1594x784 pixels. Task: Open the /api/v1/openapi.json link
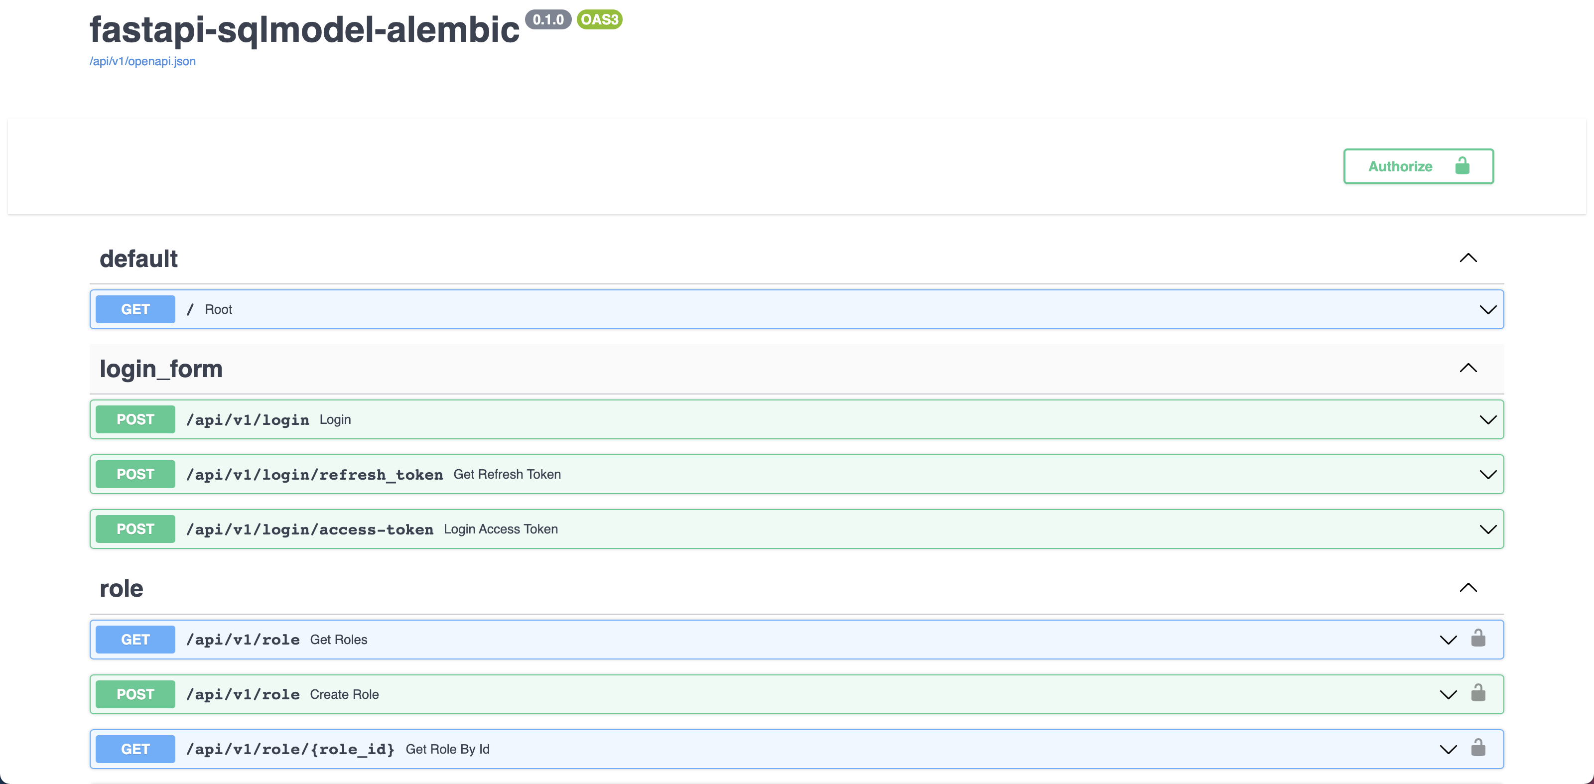point(142,61)
